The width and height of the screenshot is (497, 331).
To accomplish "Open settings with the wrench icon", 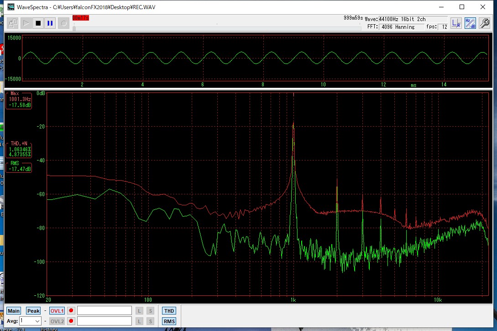I will tap(484, 23).
